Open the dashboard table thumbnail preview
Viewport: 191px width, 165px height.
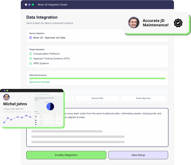pos(49,119)
